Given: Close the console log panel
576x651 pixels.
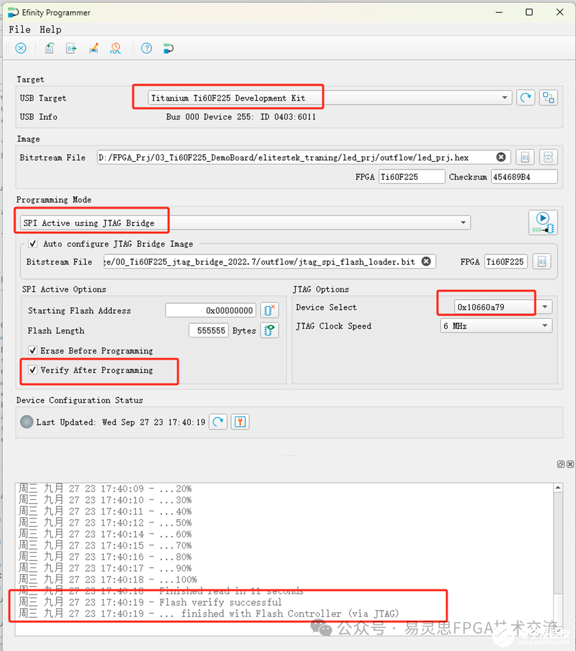Looking at the screenshot, I should click(x=570, y=464).
